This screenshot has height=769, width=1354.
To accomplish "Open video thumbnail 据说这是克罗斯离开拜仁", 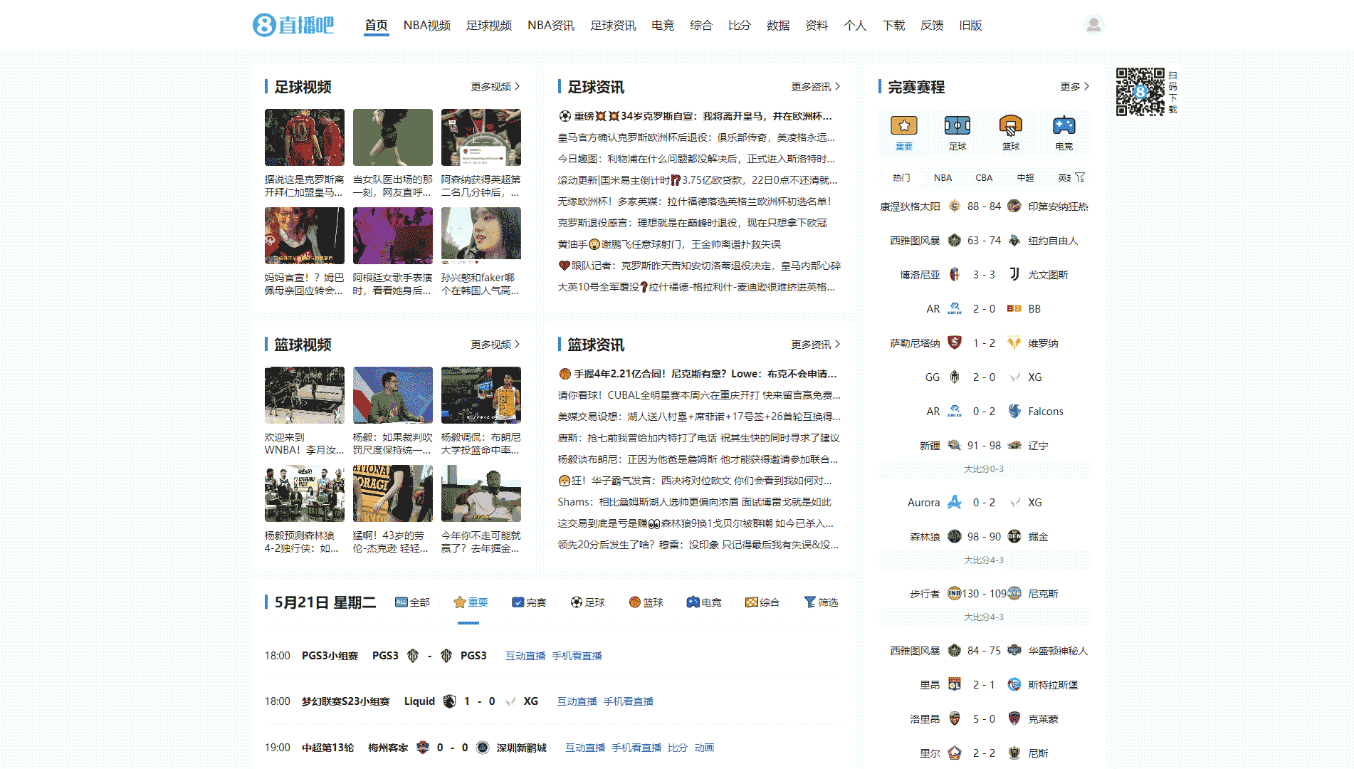I will pyautogui.click(x=305, y=137).
